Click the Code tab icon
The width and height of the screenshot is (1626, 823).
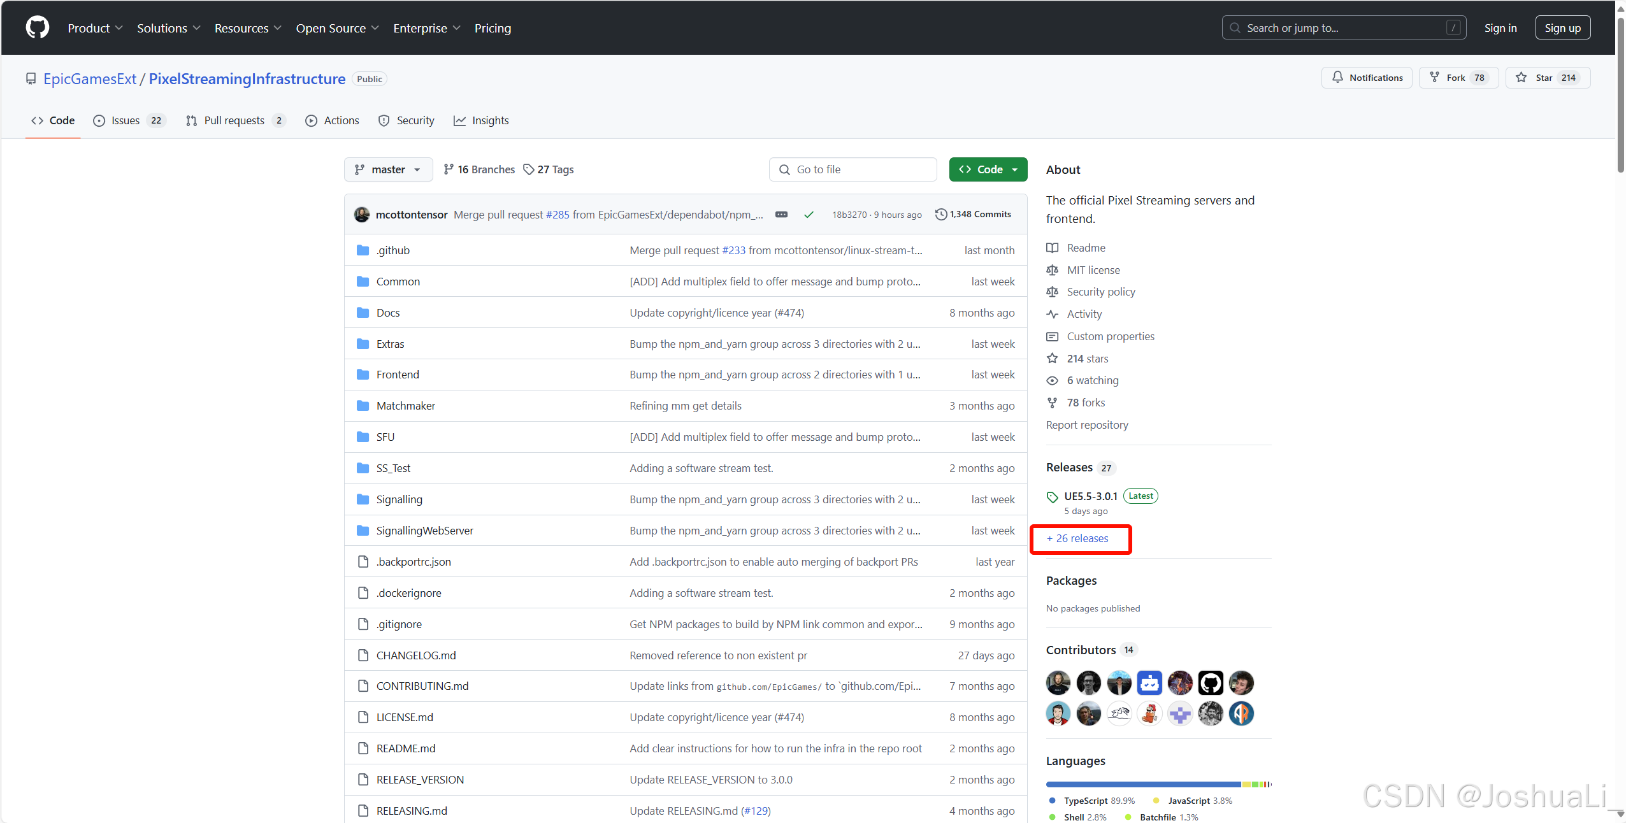click(37, 121)
